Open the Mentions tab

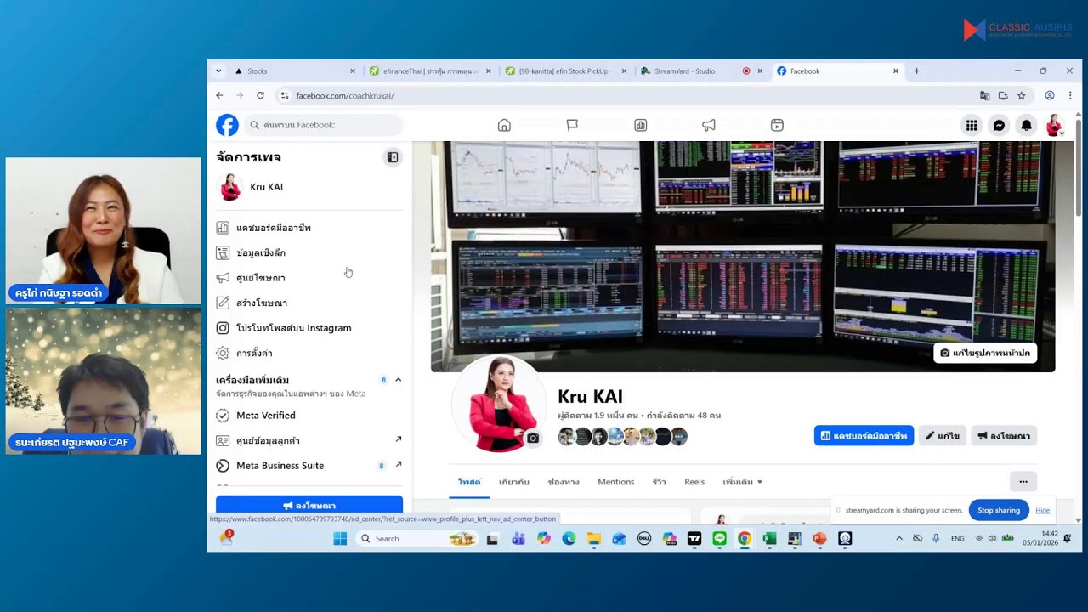(616, 482)
